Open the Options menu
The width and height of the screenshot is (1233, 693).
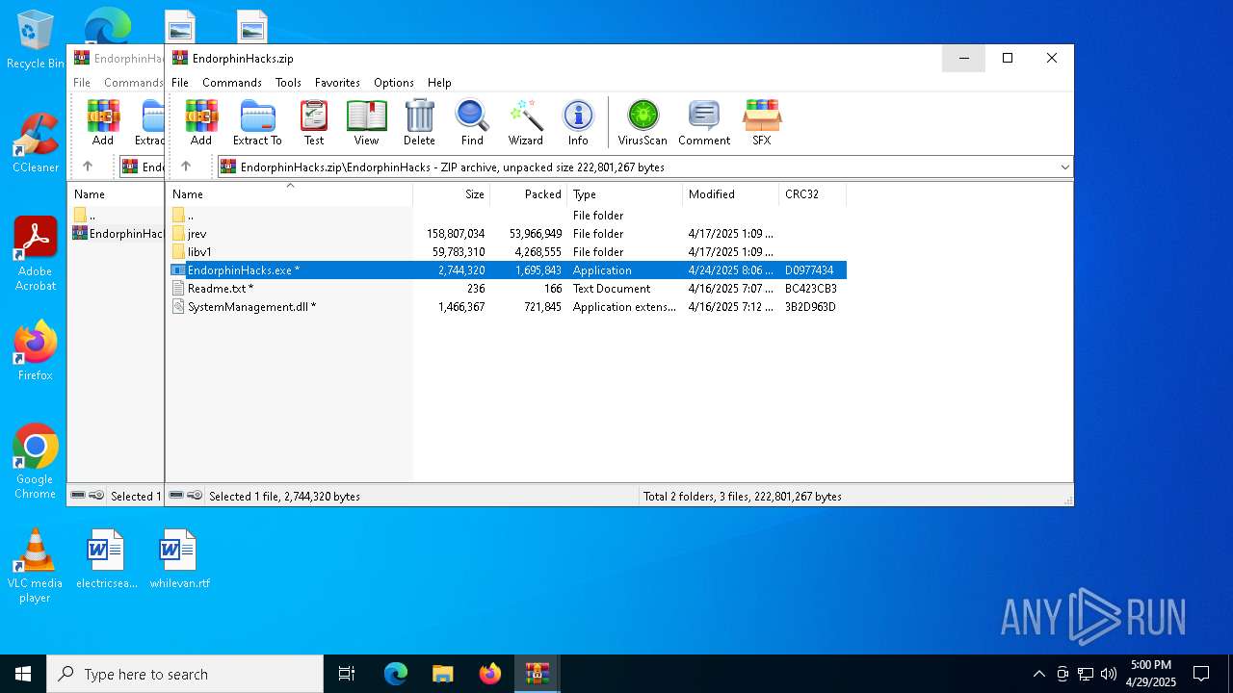click(394, 83)
